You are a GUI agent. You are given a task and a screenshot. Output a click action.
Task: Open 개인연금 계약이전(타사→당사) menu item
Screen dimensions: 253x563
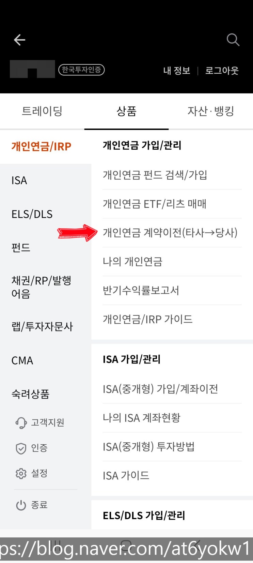click(x=170, y=233)
